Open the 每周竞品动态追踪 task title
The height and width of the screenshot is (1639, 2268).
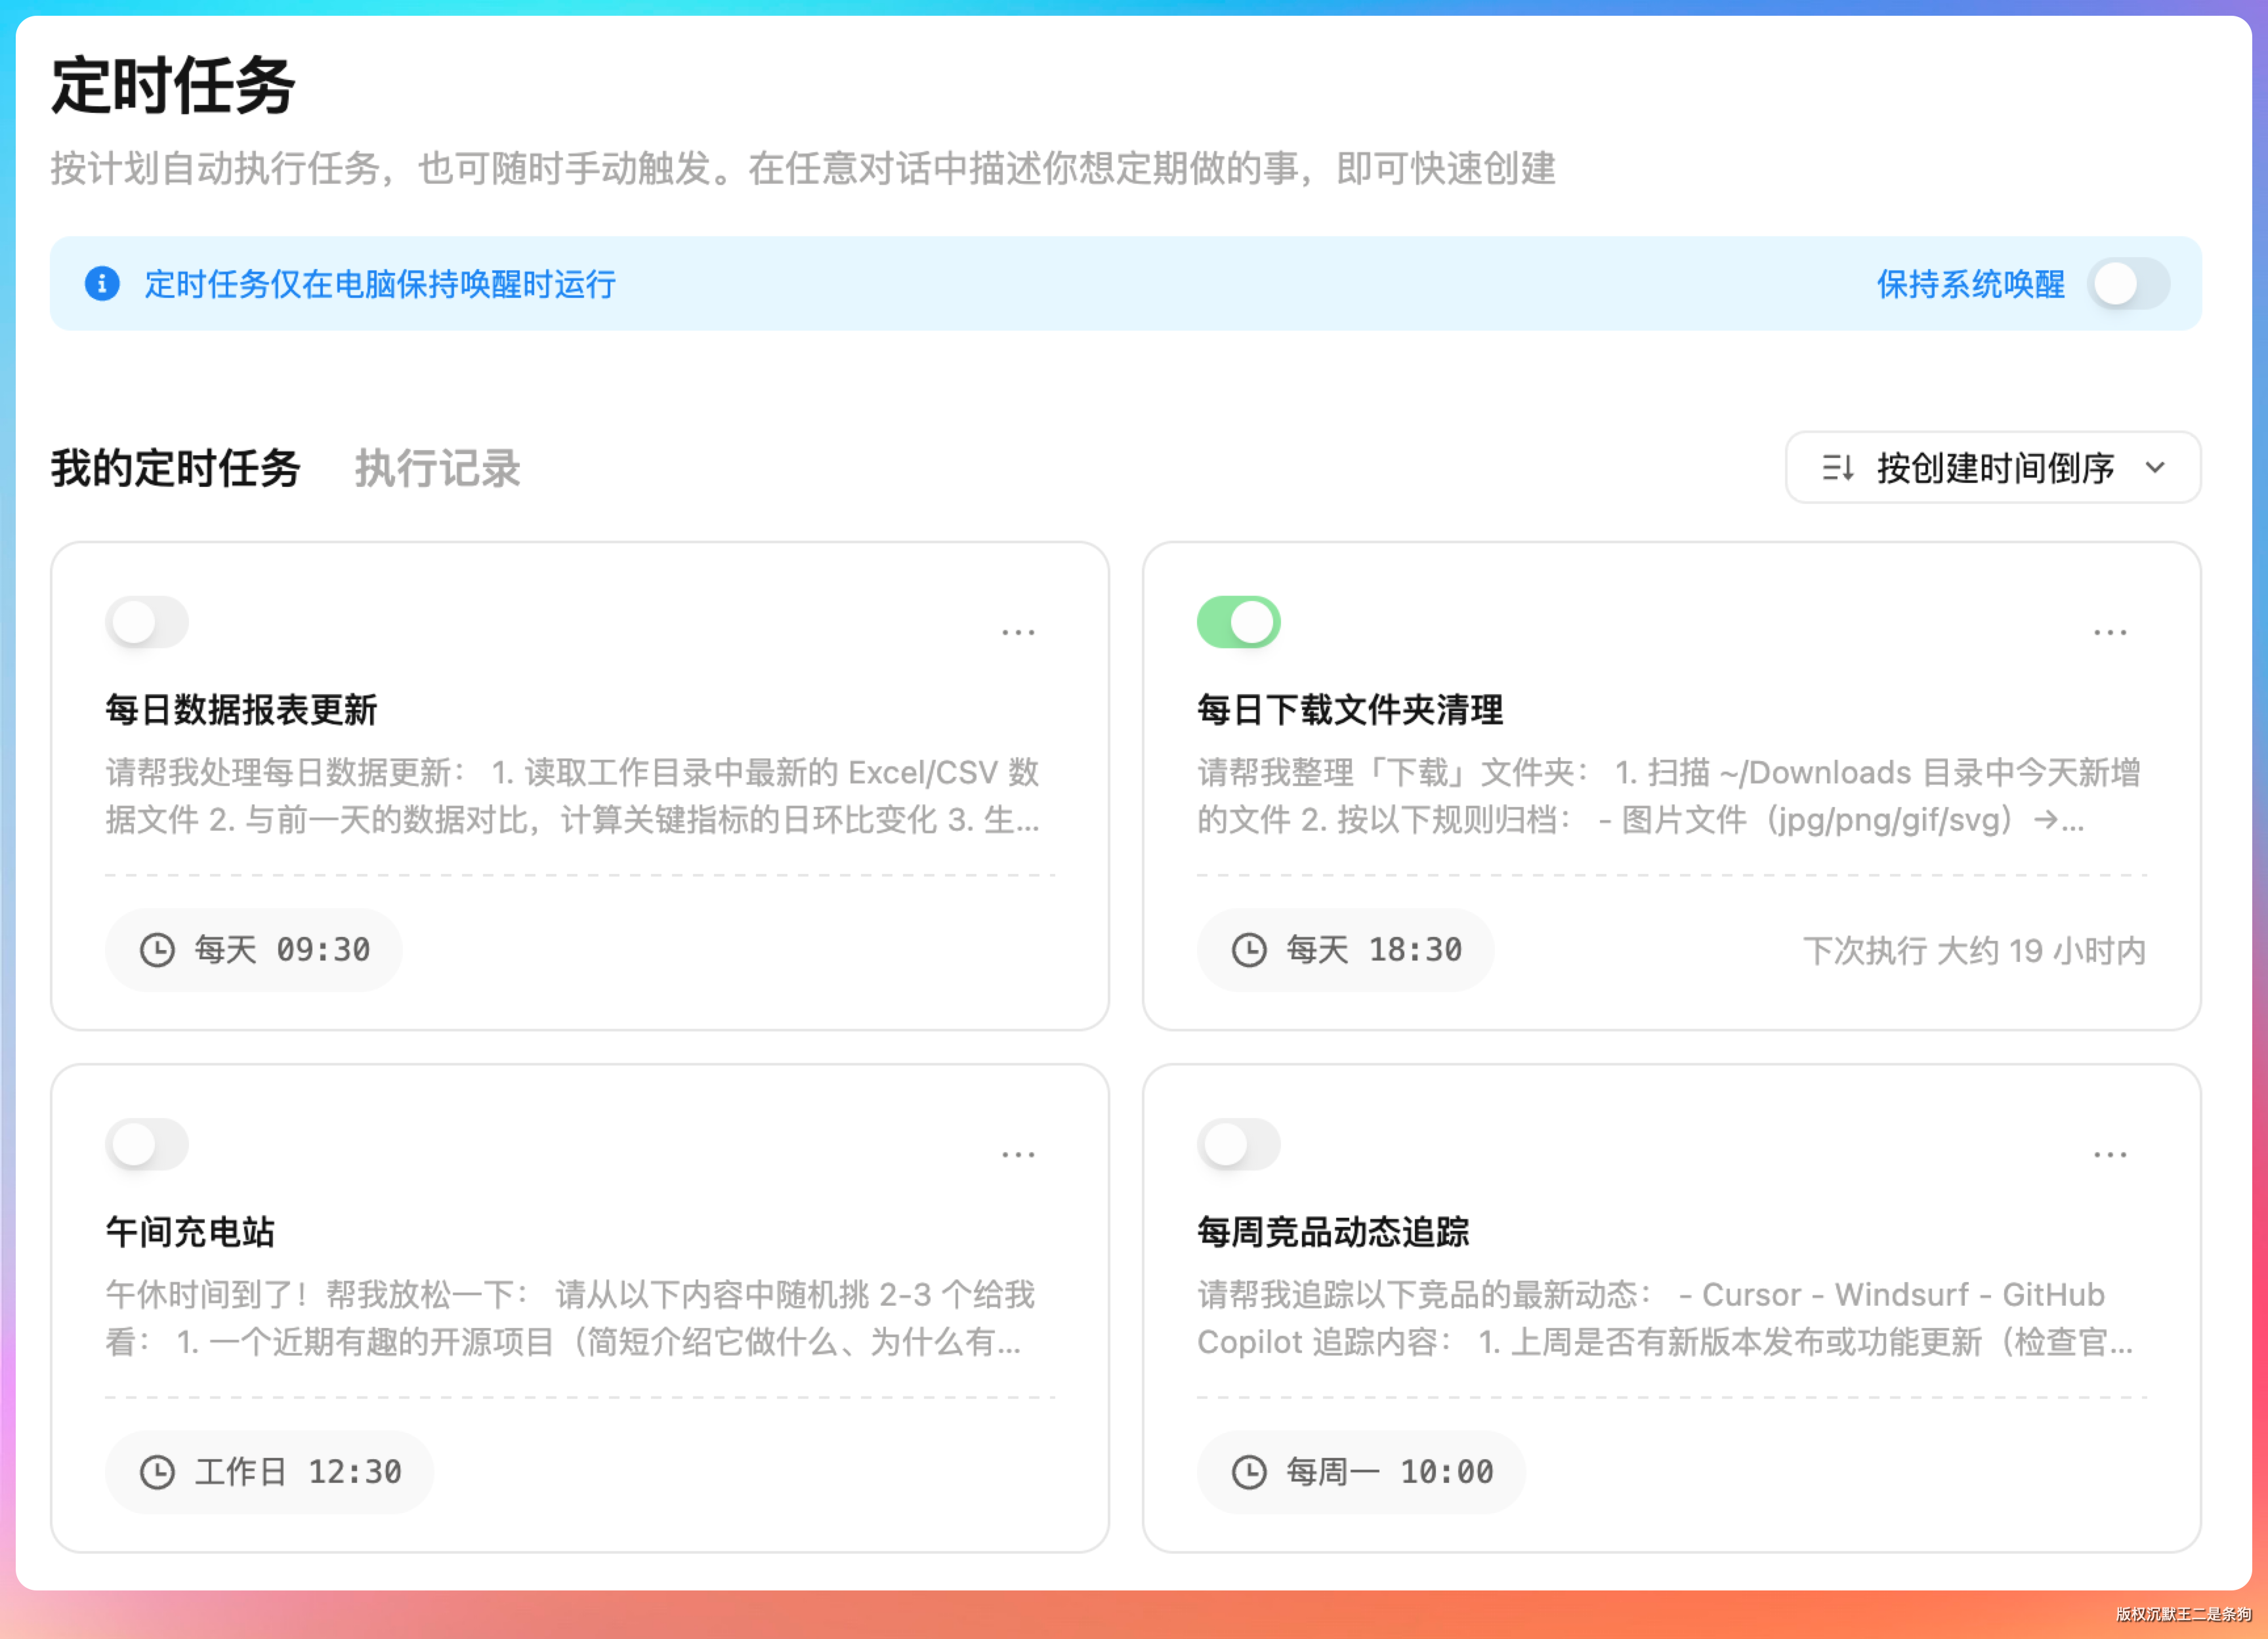click(1333, 1232)
